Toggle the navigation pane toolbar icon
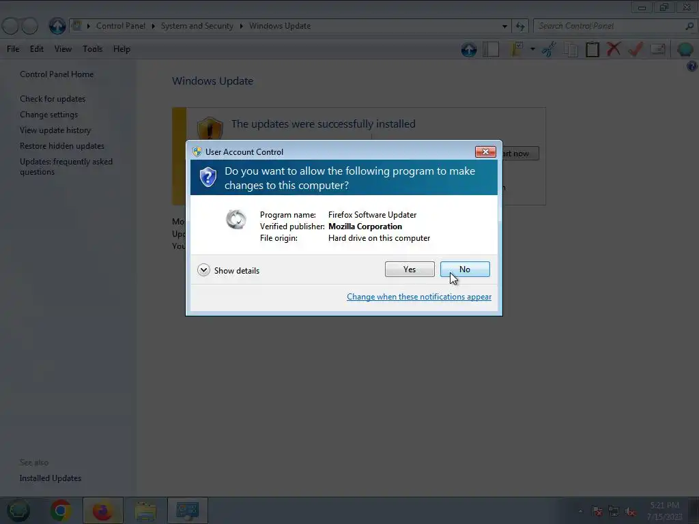 point(490,49)
